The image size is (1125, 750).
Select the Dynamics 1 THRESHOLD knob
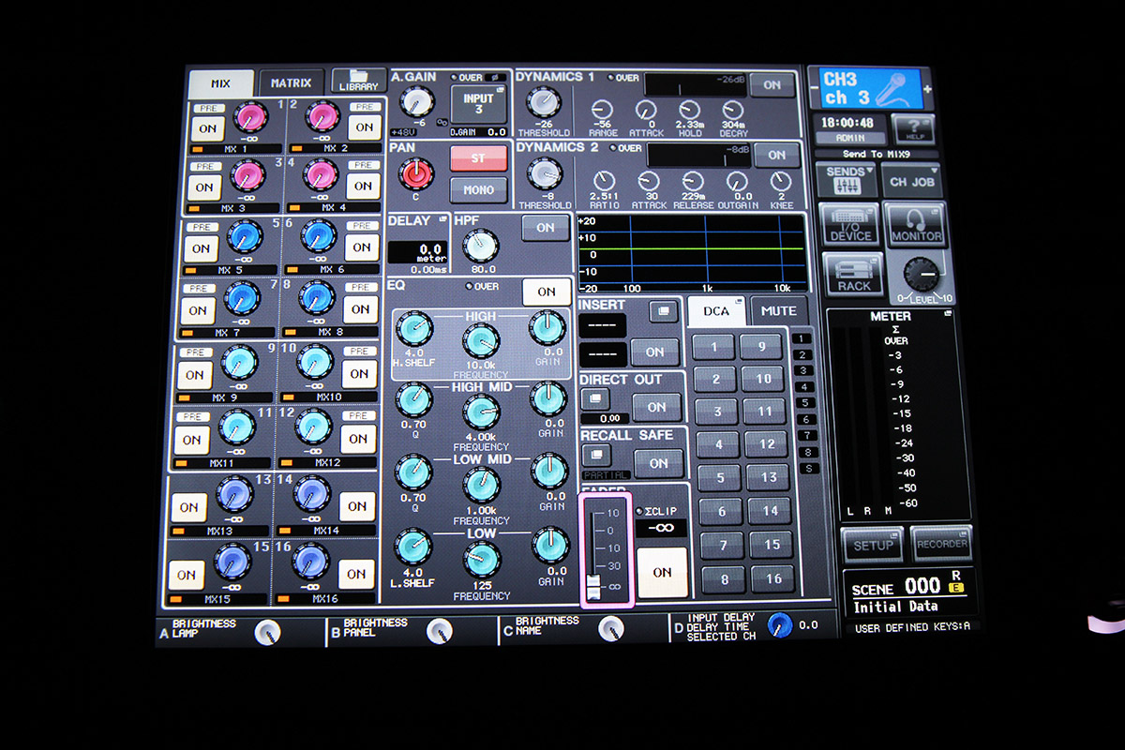[543, 103]
